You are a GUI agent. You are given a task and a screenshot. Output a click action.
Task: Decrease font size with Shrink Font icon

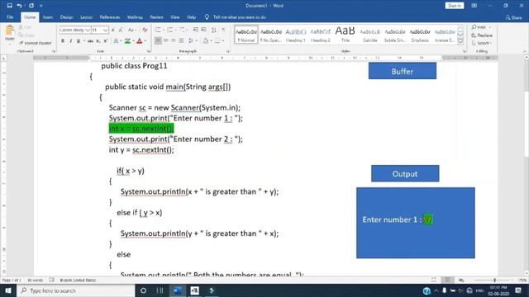(121, 30)
